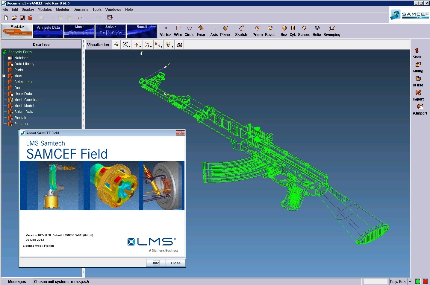The width and height of the screenshot is (430, 285).
Task: Select Solver Data in the data tree
Action: (24, 112)
